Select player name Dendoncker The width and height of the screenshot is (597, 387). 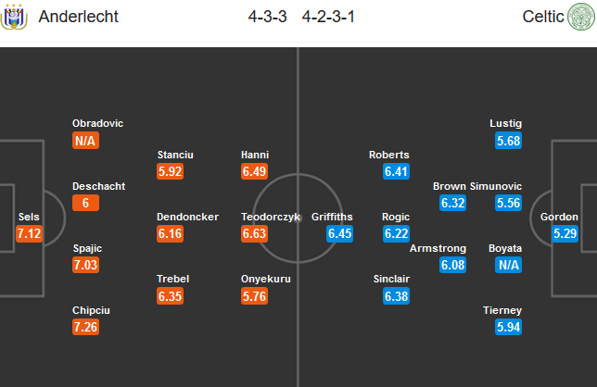pos(187,217)
